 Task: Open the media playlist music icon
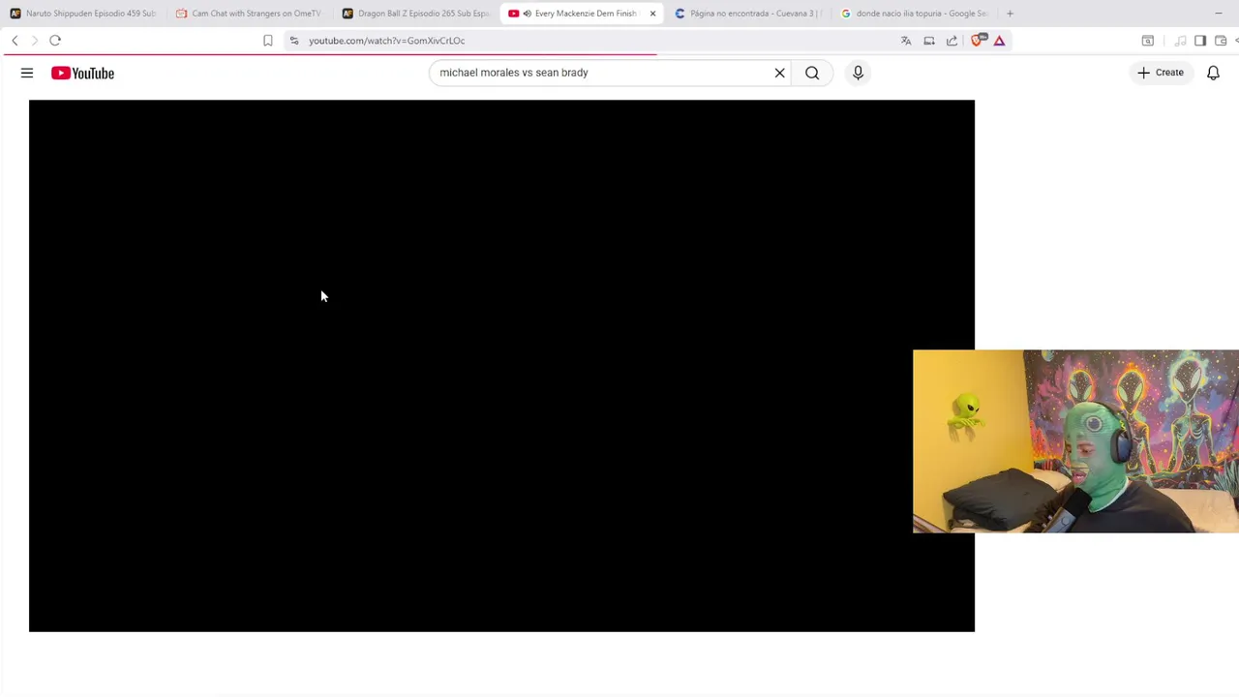coord(1180,41)
